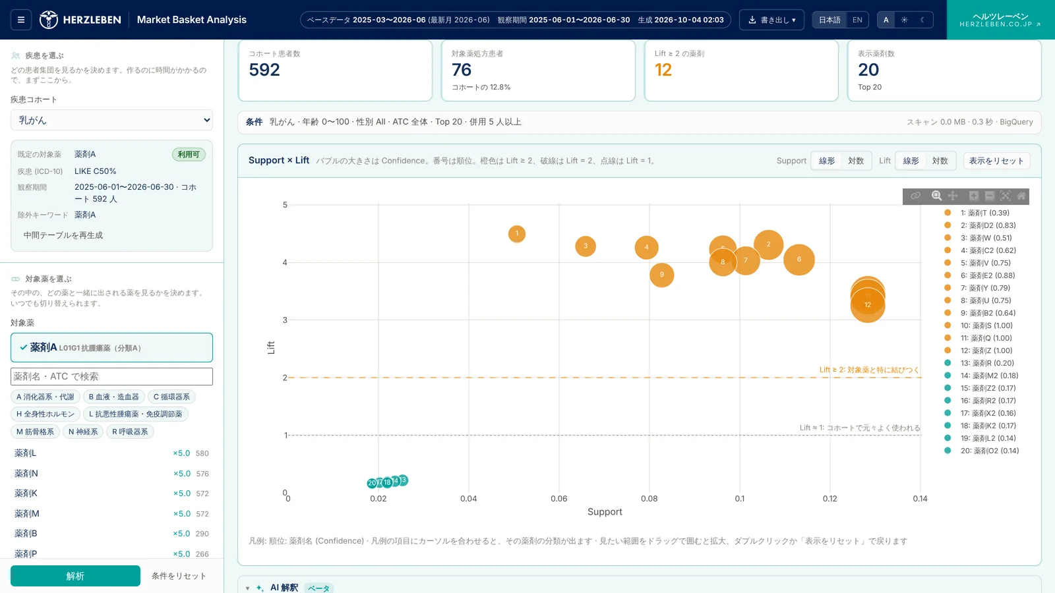The width and height of the screenshot is (1055, 593).
Task: Click the AI解釈 sparkle icon
Action: coord(260,588)
